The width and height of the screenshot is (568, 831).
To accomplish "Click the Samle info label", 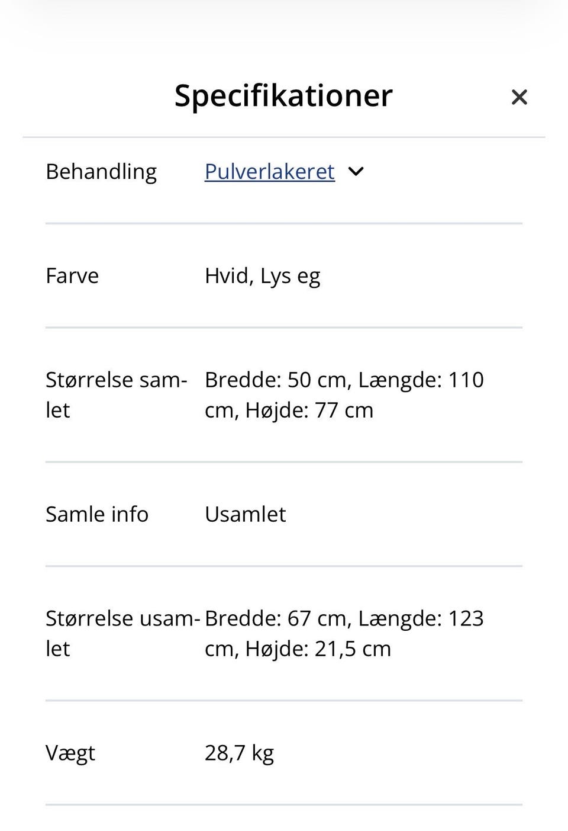I will (97, 514).
